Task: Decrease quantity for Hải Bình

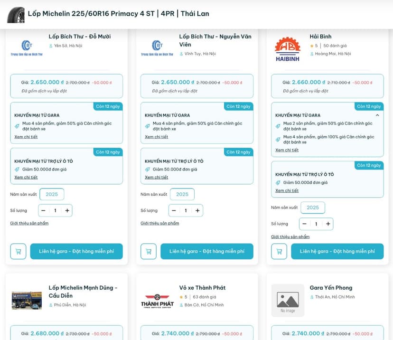Action: (305, 224)
